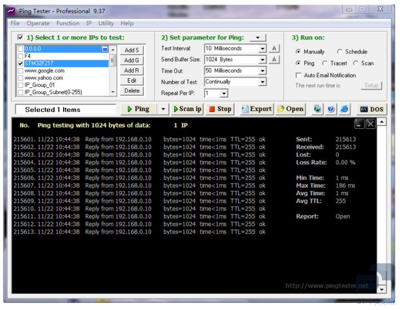Uncheck the STM32F217 entry checkbox

(x=21, y=64)
